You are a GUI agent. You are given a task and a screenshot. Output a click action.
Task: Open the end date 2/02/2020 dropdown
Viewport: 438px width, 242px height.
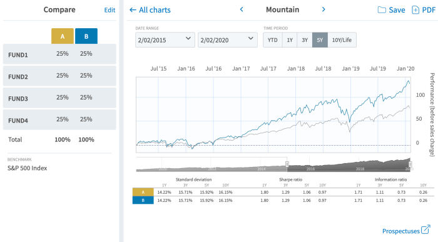[x=228, y=40]
